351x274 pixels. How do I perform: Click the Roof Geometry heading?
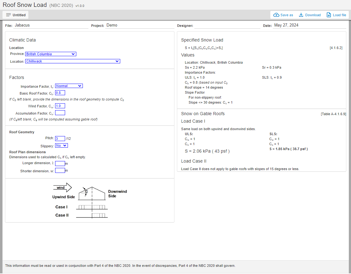tap(22, 132)
